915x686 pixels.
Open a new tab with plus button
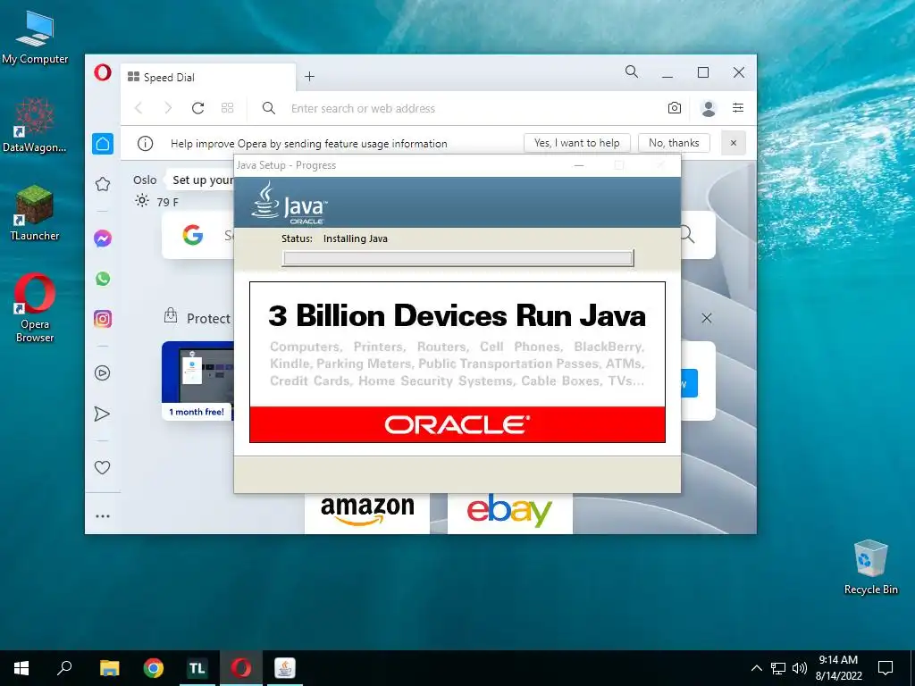pyautogui.click(x=310, y=77)
